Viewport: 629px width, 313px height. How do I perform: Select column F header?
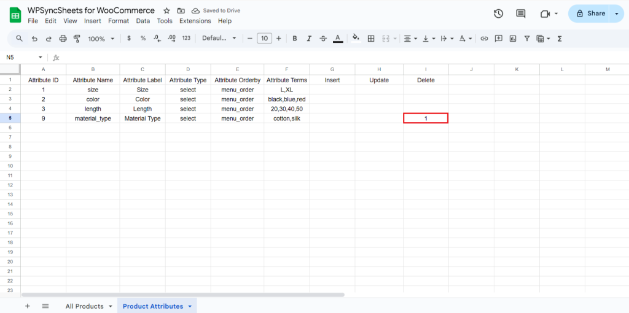click(x=286, y=69)
